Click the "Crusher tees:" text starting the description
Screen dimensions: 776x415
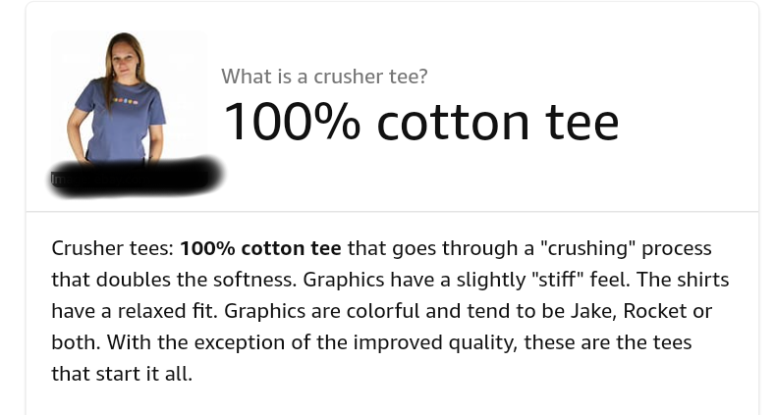coord(112,248)
